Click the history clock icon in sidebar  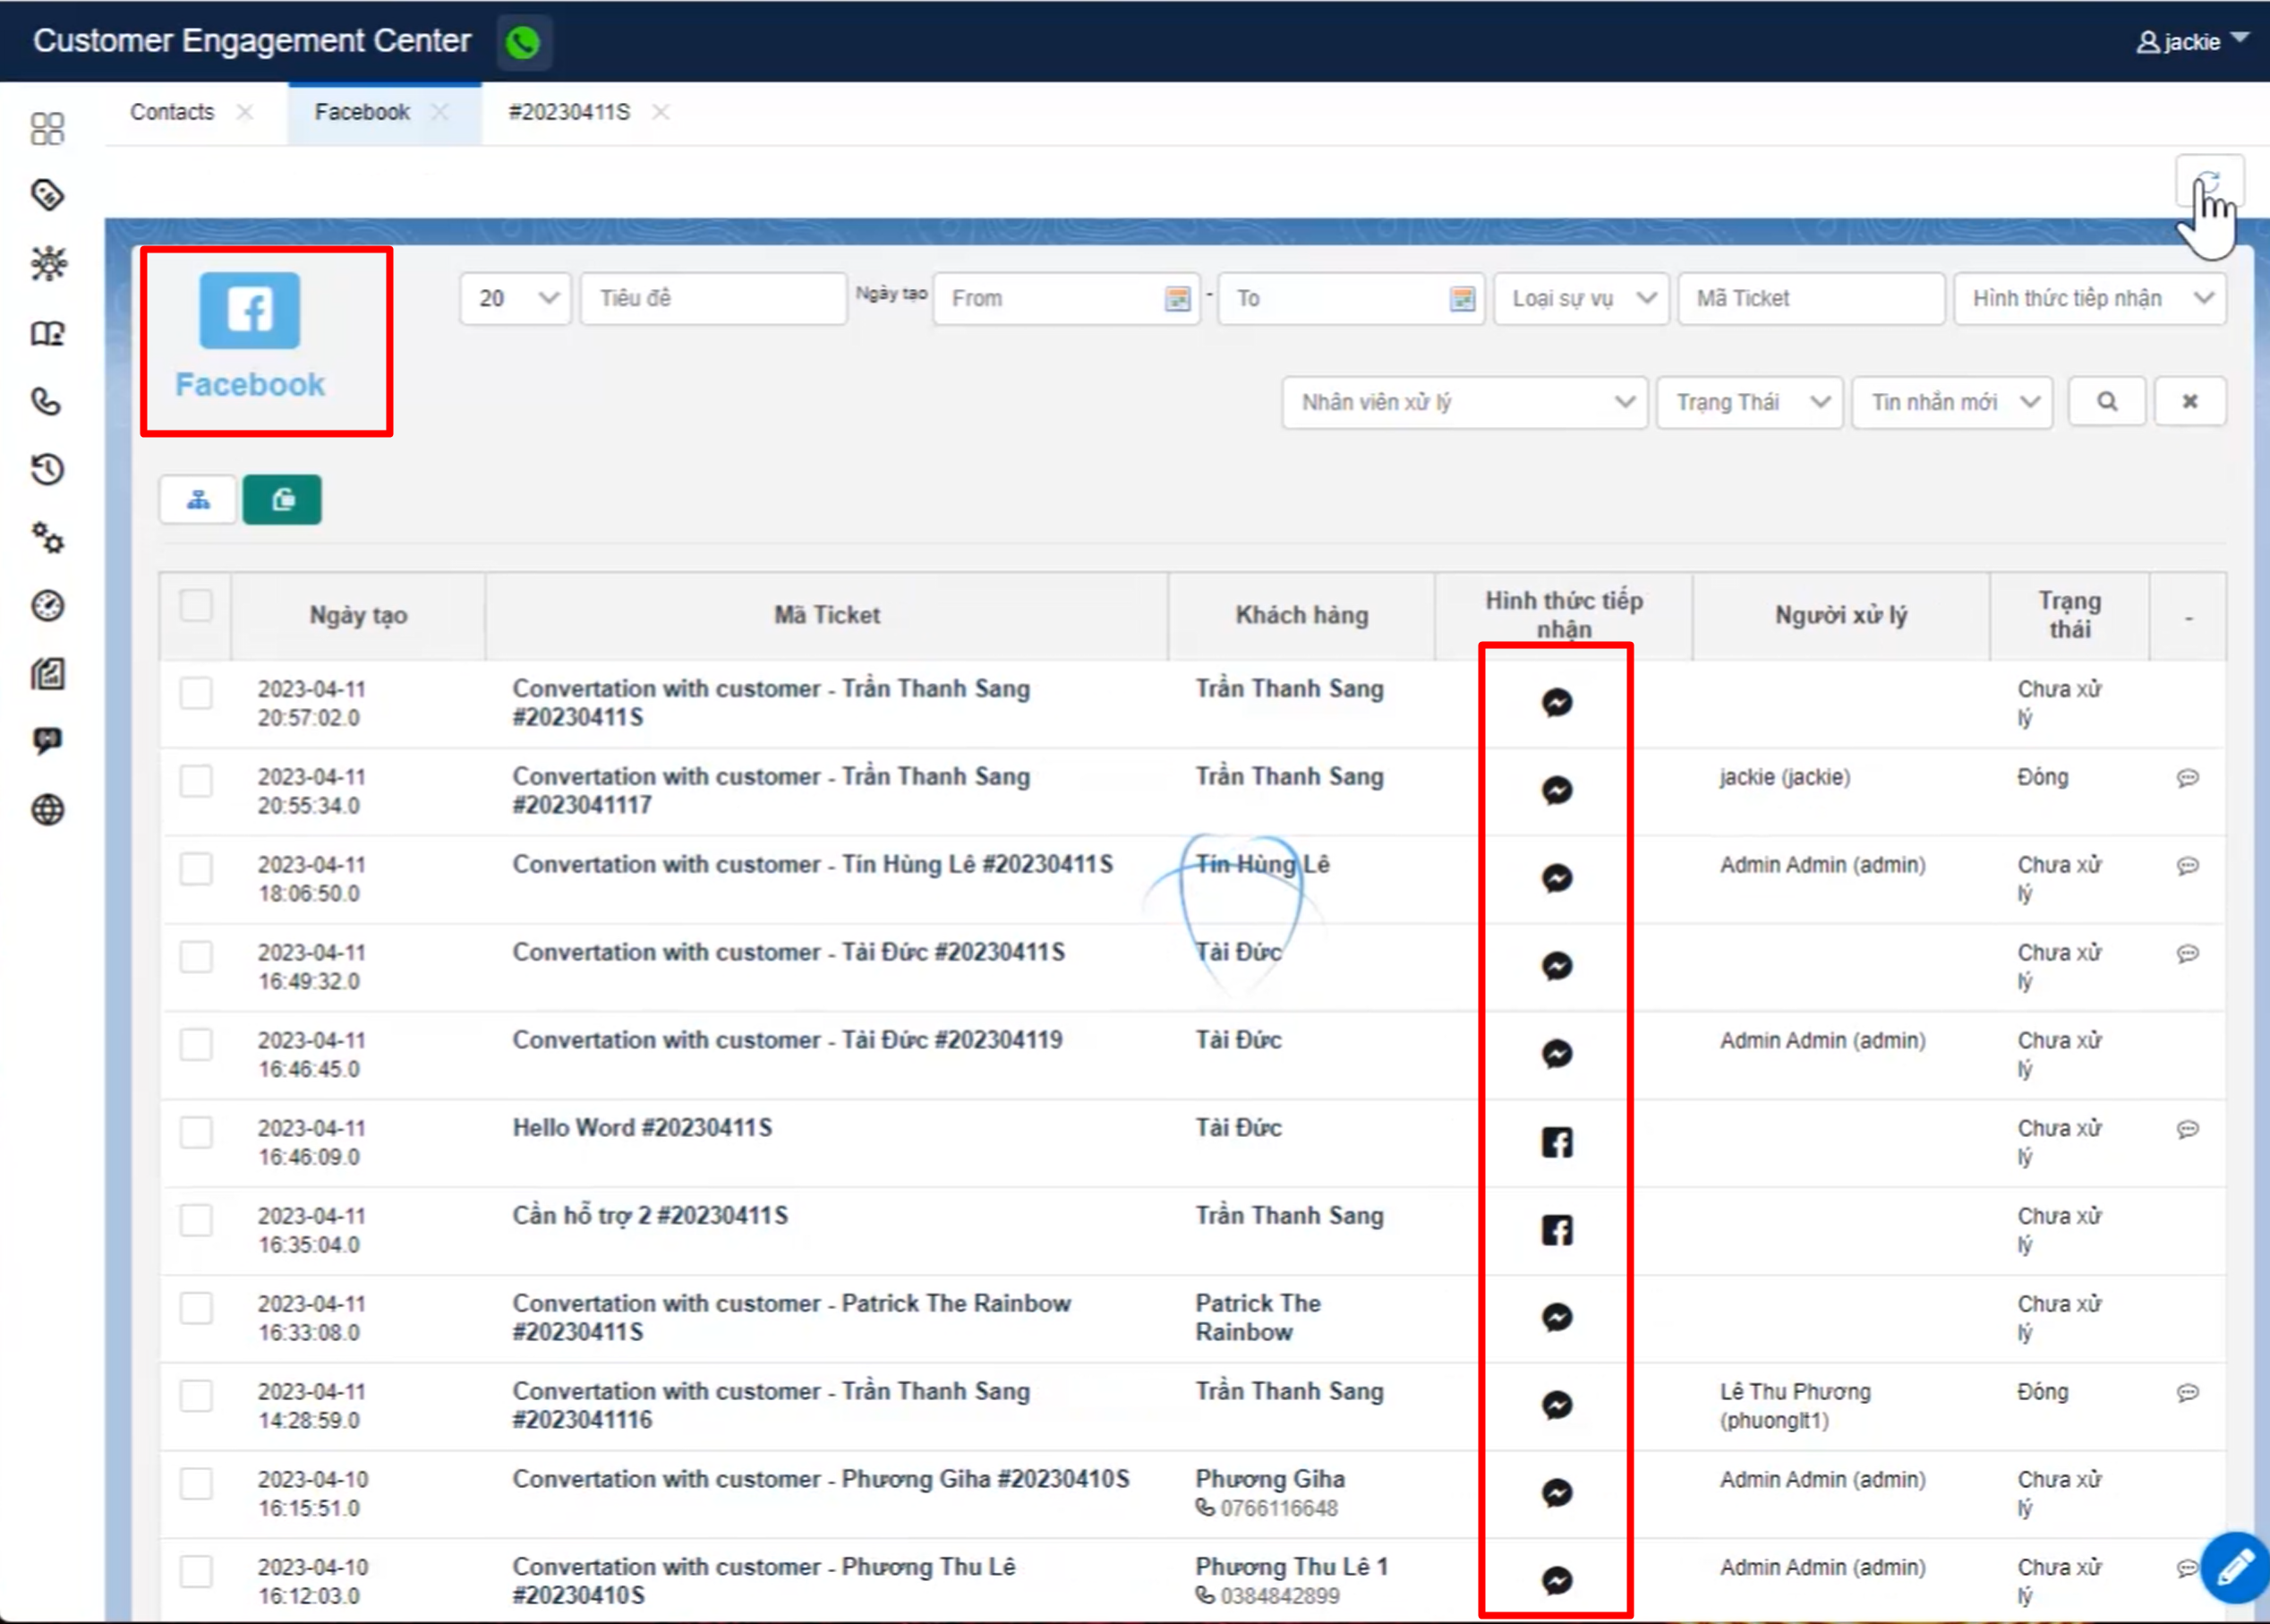coord(47,470)
